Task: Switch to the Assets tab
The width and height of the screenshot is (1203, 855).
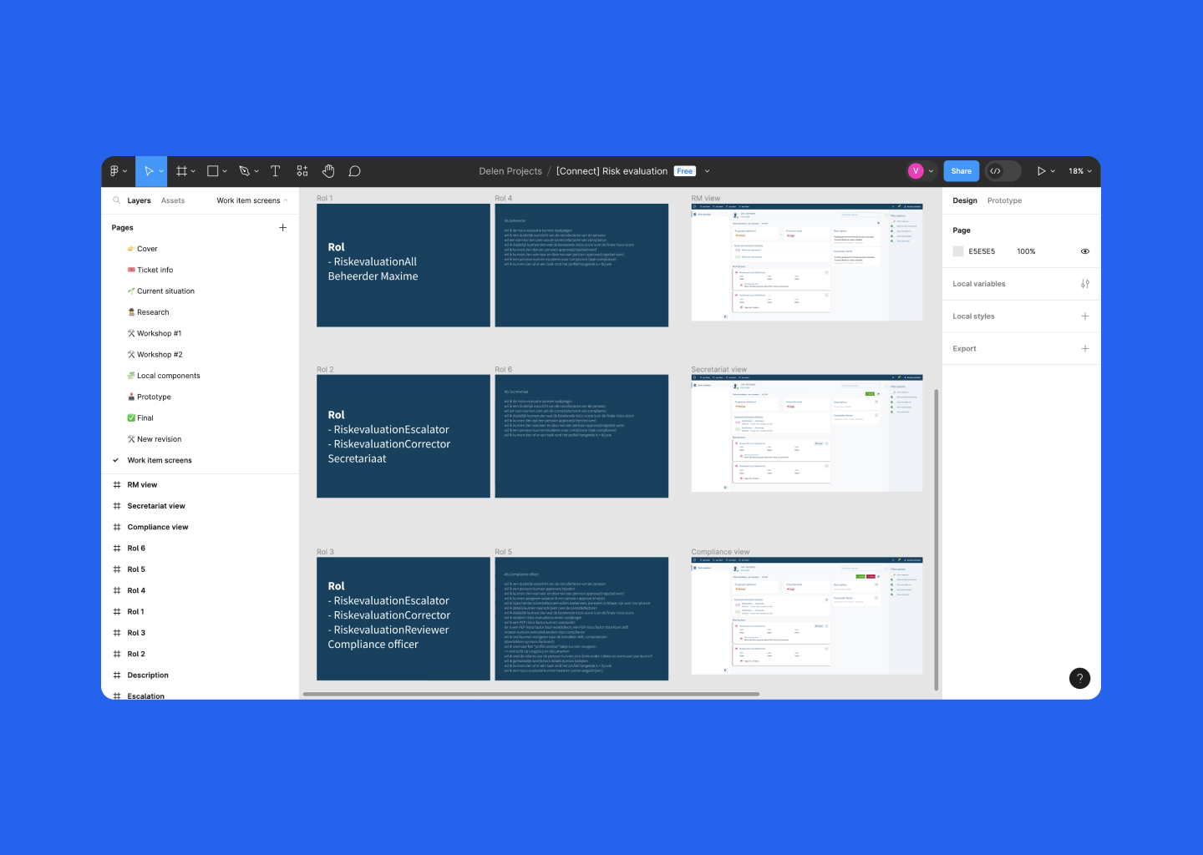Action: 173,200
